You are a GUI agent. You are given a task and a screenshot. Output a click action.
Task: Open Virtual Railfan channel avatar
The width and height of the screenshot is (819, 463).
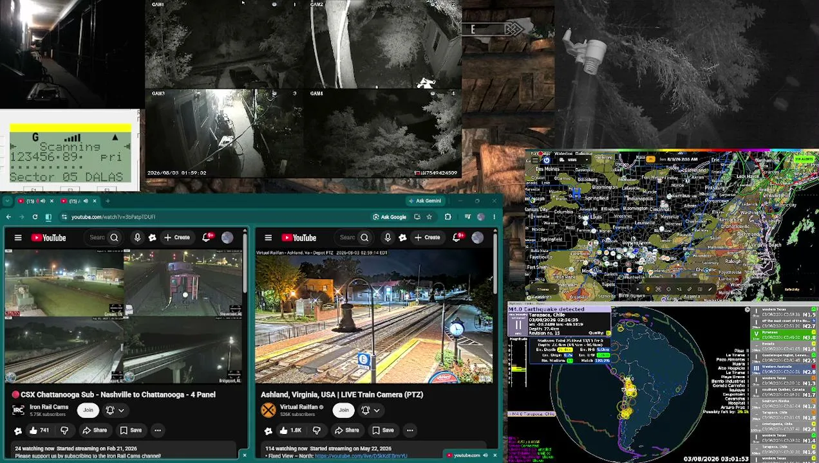click(x=268, y=410)
